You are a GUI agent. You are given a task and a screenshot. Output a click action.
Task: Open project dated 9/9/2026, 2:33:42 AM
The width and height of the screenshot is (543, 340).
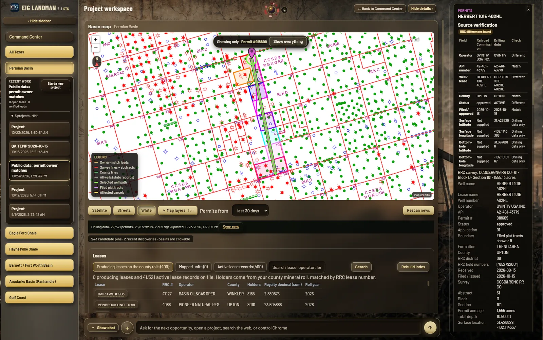pos(39,212)
